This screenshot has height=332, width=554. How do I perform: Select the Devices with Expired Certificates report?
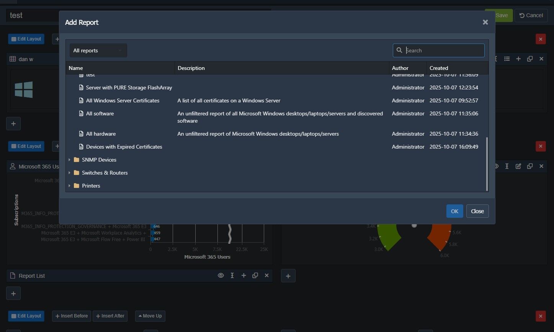click(x=124, y=147)
